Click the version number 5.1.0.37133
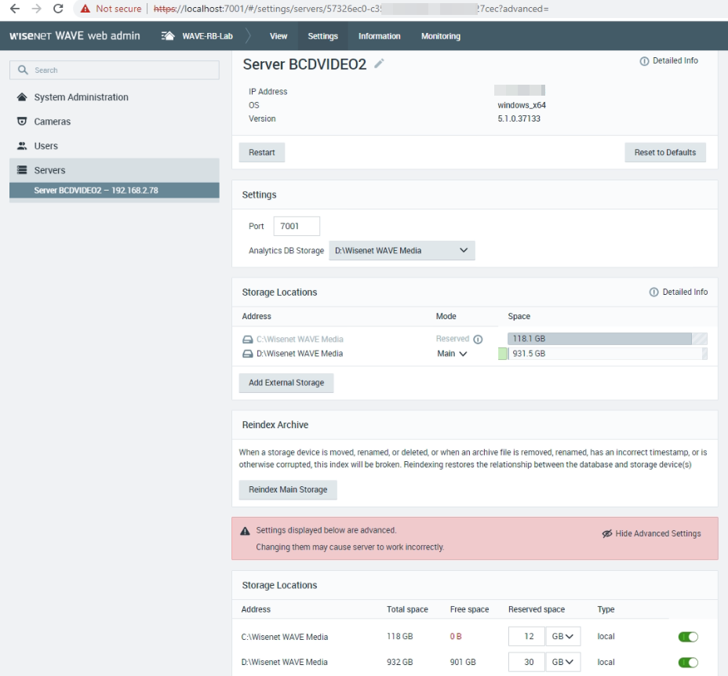728x676 pixels. [x=519, y=119]
